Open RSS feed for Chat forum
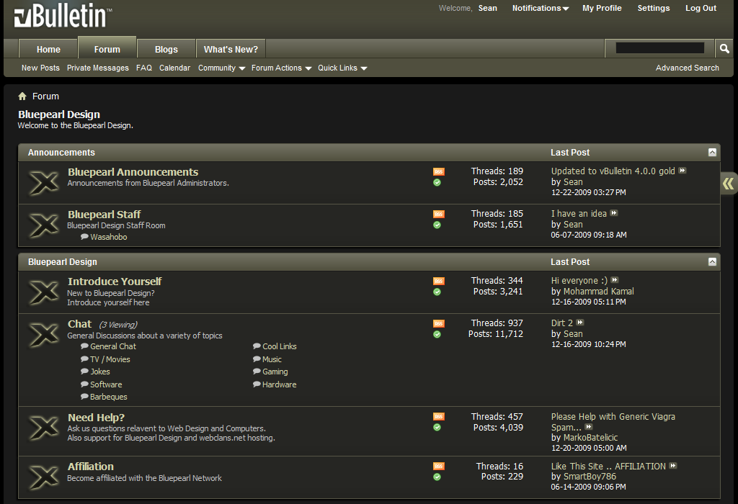Screen dimensions: 738x504 point(439,323)
